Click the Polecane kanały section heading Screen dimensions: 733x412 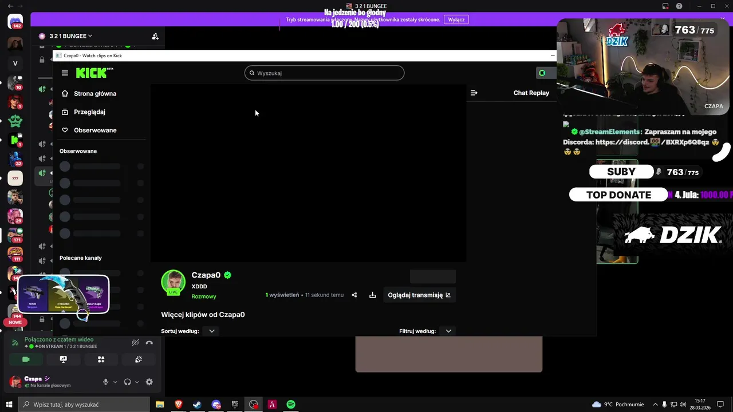[81, 258]
